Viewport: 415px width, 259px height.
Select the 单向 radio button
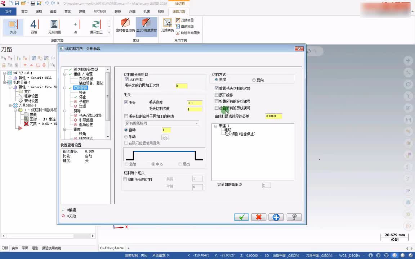pyautogui.click(x=216, y=79)
